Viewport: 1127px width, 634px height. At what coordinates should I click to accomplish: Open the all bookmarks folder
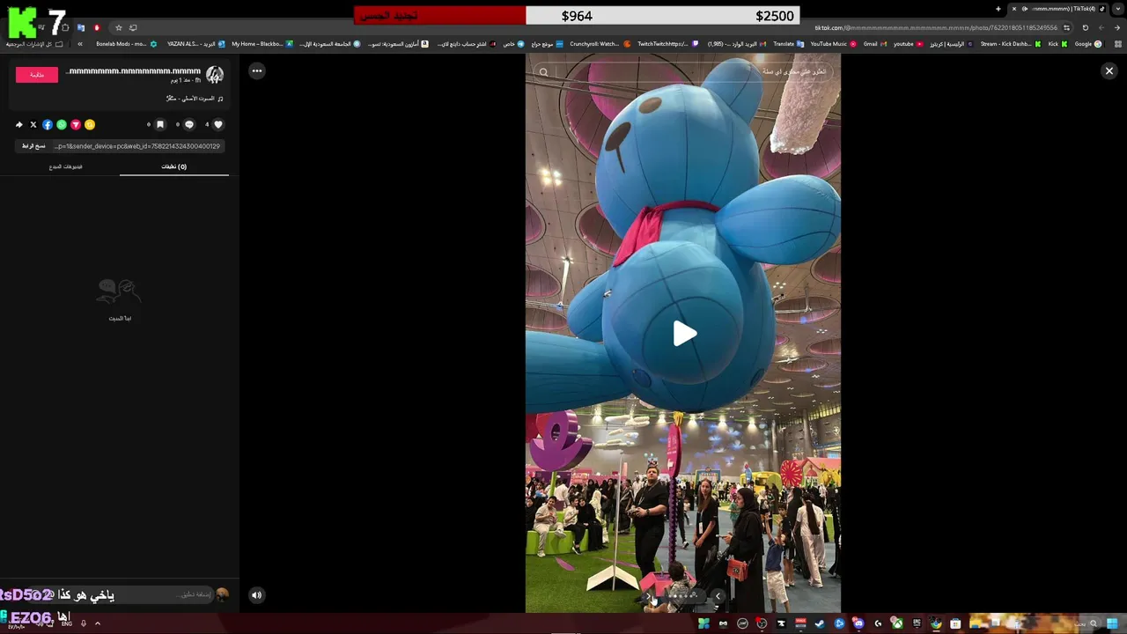(x=34, y=43)
